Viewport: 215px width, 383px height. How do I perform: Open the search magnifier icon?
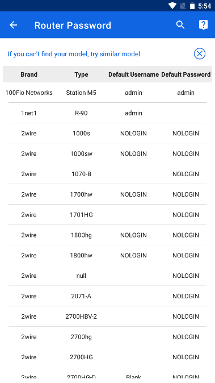(180, 25)
